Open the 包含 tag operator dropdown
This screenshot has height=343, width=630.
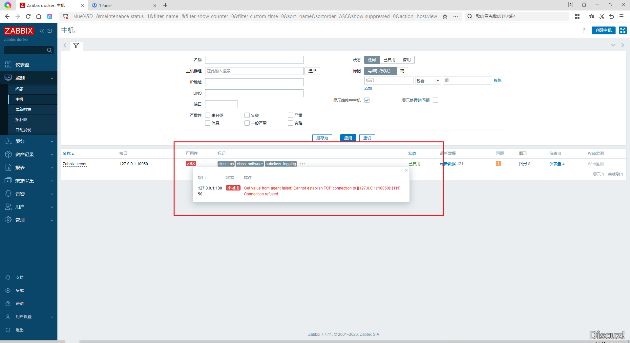pos(428,81)
